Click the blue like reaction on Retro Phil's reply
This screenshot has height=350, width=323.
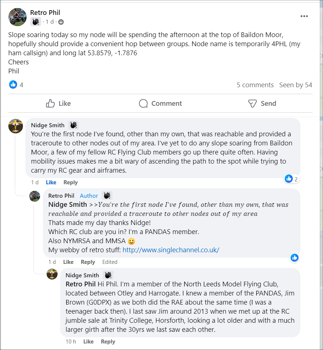click(x=295, y=258)
